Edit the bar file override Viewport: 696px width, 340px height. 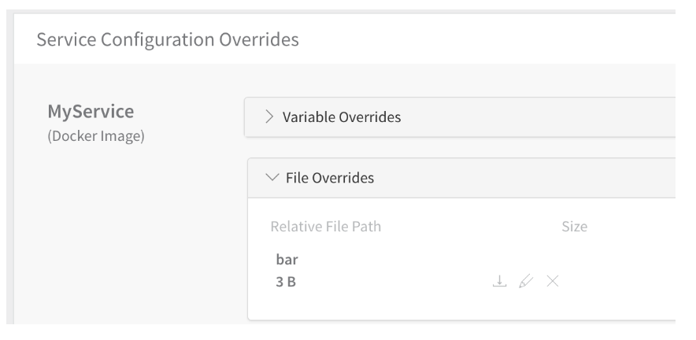(526, 281)
